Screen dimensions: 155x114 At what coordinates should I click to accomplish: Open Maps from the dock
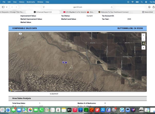point(25,110)
